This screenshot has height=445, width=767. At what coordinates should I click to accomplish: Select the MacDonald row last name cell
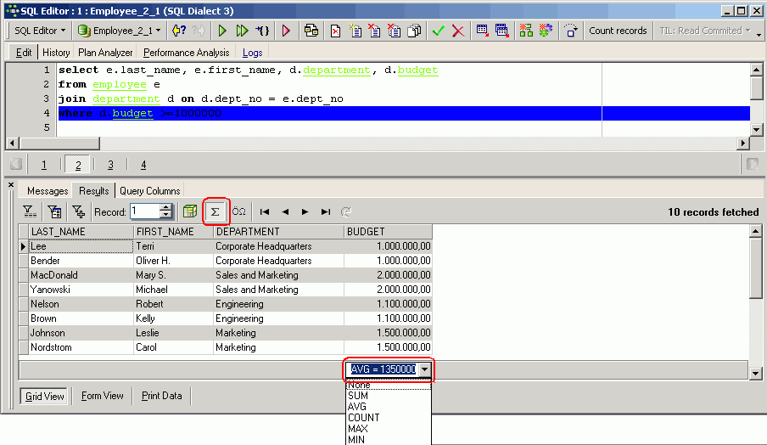[81, 275]
